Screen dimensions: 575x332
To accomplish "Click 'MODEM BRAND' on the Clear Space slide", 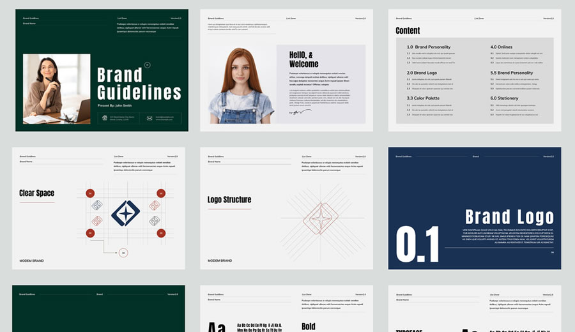I will [x=31, y=261].
